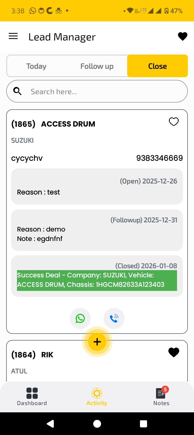Open the Dashboard from bottom navigation
194x435 pixels.
coord(32,396)
